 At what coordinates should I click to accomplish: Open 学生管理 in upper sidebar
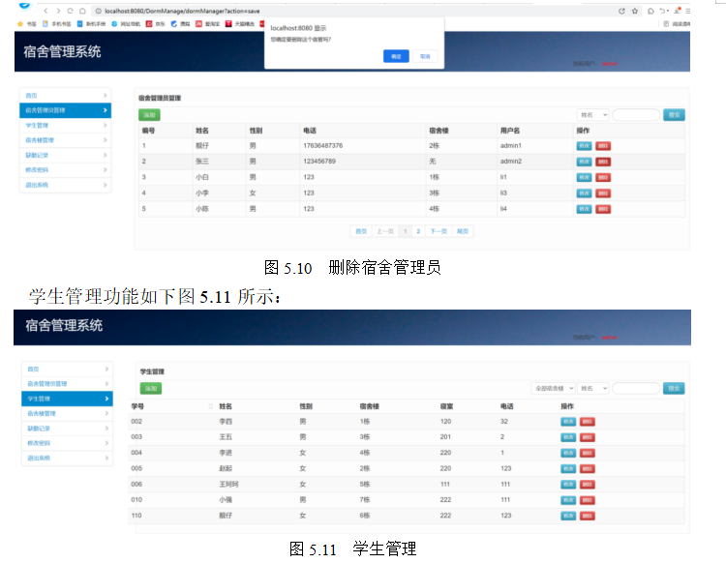(x=65, y=125)
